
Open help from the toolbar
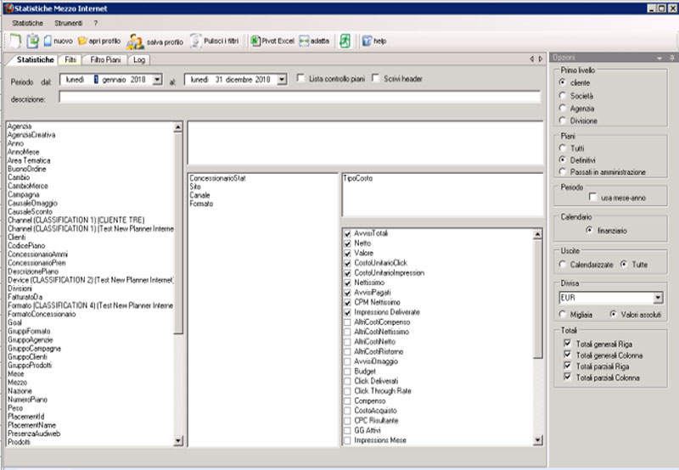(x=373, y=40)
